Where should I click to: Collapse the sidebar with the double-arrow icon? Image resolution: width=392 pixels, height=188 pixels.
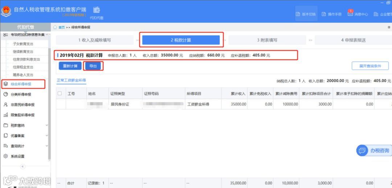click(23, 166)
